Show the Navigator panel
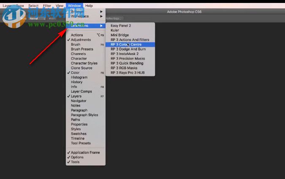The height and width of the screenshot is (179, 285). click(86, 101)
